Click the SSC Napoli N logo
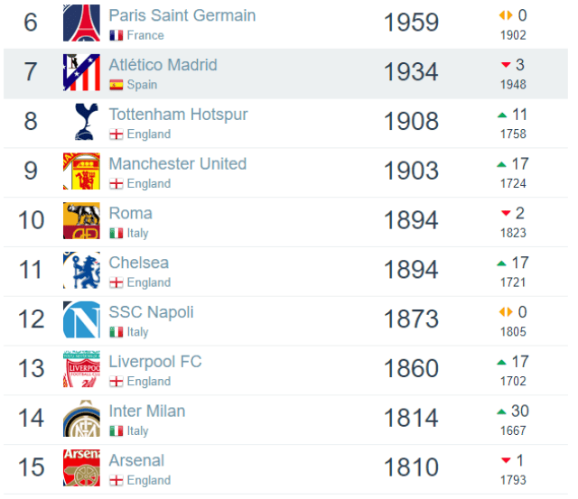Screen dimensions: 578x499 pos(81,319)
